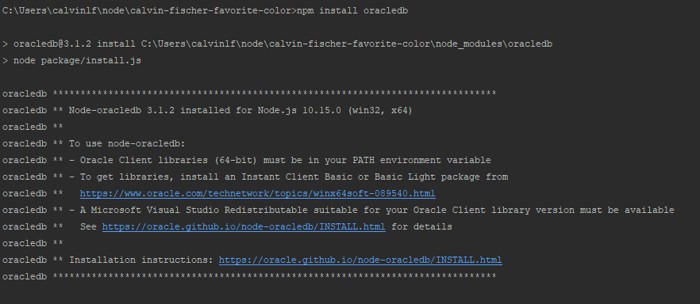
Task: Click the 'Installation instructions:' label text
Action: (141, 260)
